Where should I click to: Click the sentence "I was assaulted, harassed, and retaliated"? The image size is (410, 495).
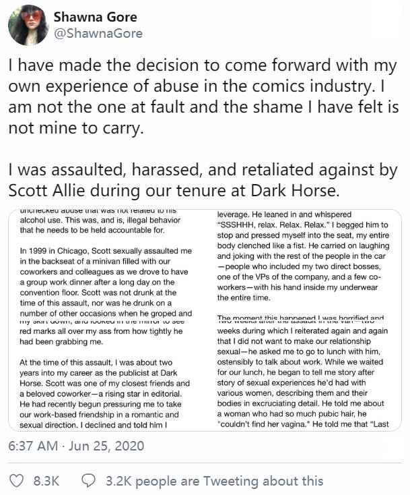tap(203, 180)
